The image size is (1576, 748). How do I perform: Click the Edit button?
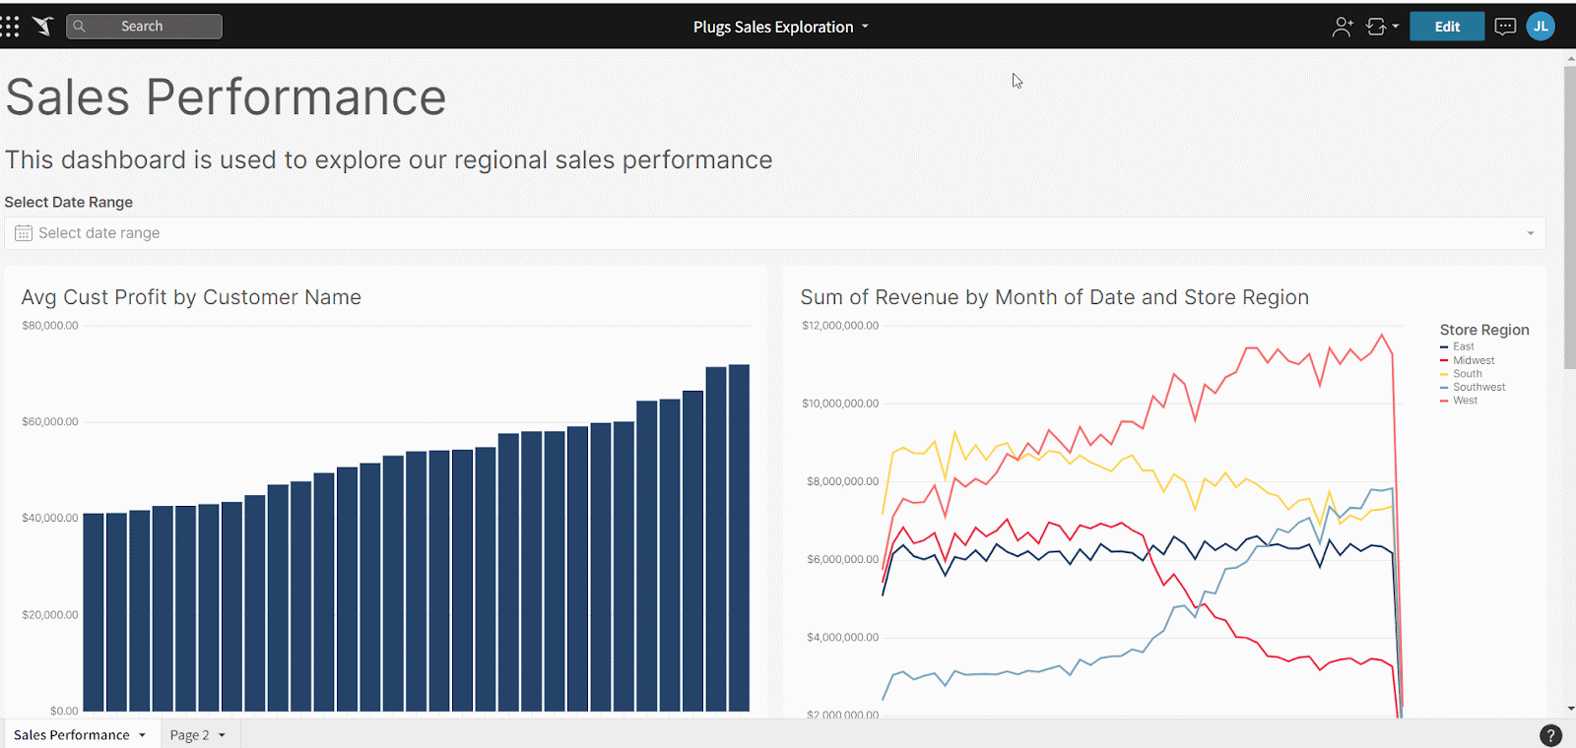click(x=1447, y=27)
